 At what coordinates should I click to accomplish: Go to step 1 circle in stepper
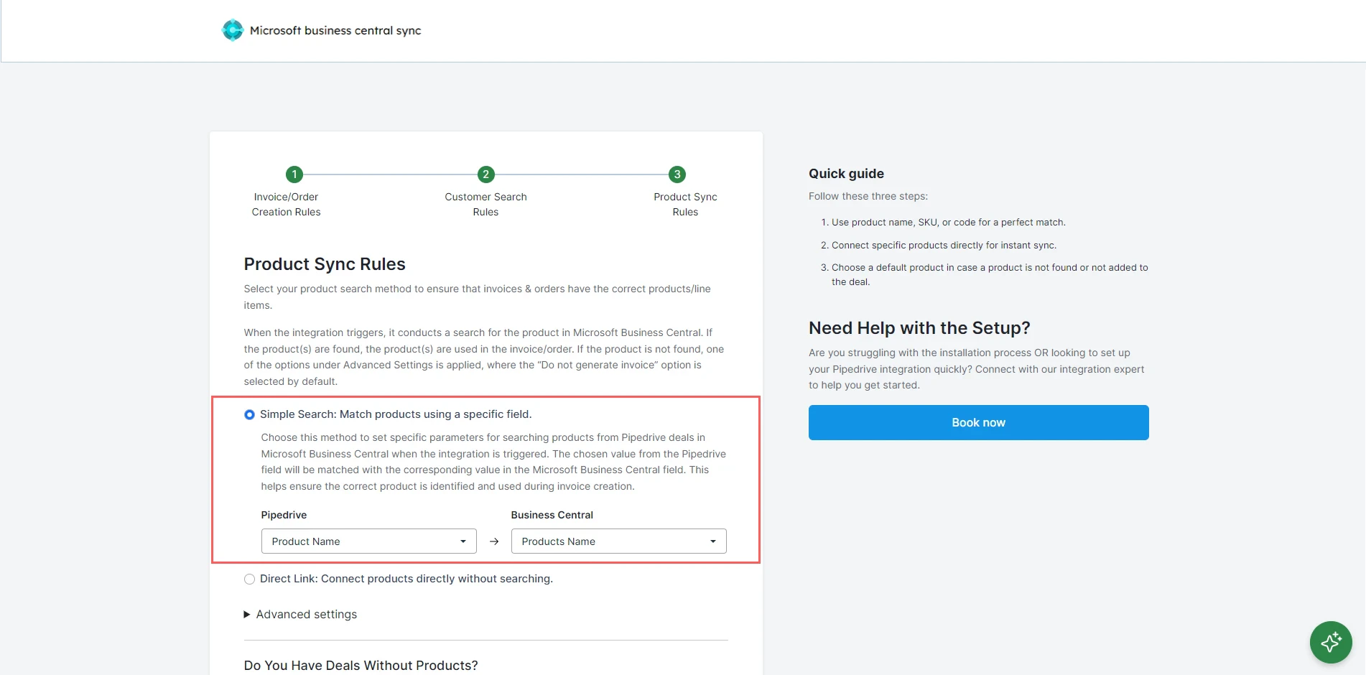pos(294,174)
